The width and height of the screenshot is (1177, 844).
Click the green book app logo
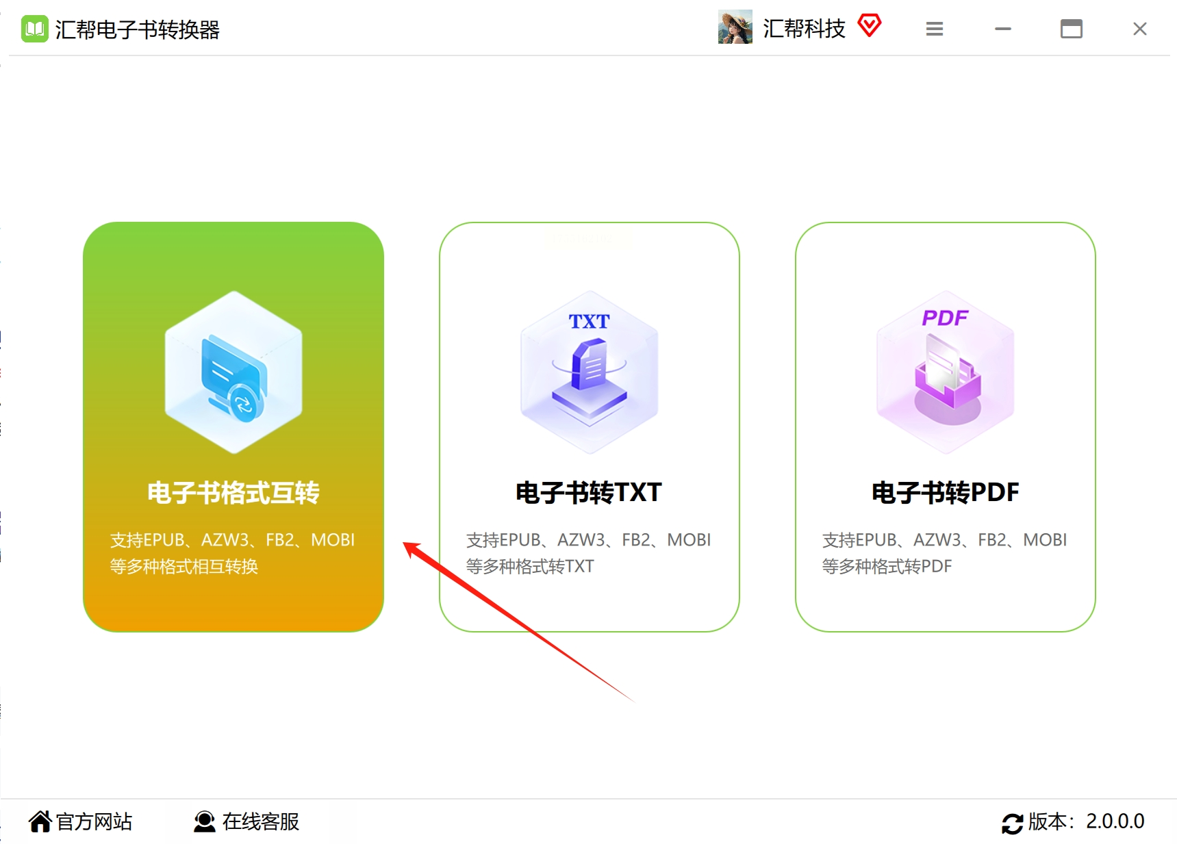(35, 29)
